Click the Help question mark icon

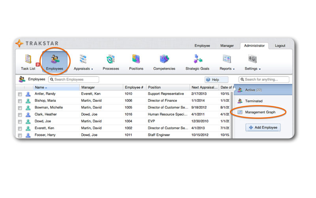pos(208,80)
